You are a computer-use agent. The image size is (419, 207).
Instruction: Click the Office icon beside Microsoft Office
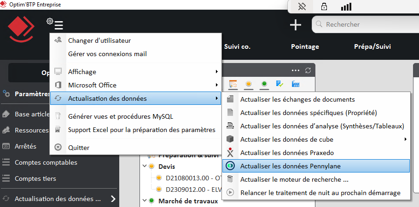click(x=58, y=85)
